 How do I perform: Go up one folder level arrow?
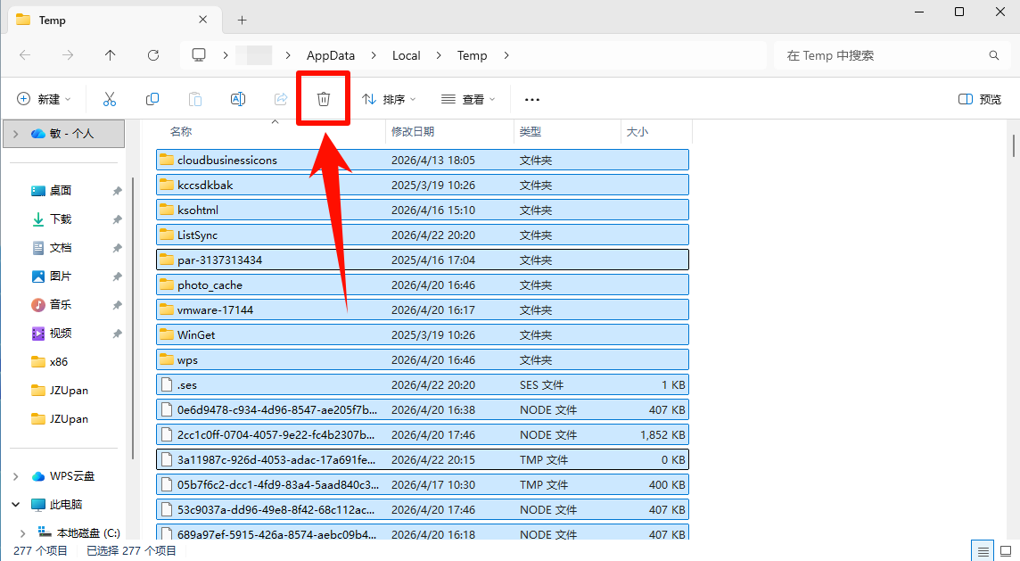(x=111, y=55)
